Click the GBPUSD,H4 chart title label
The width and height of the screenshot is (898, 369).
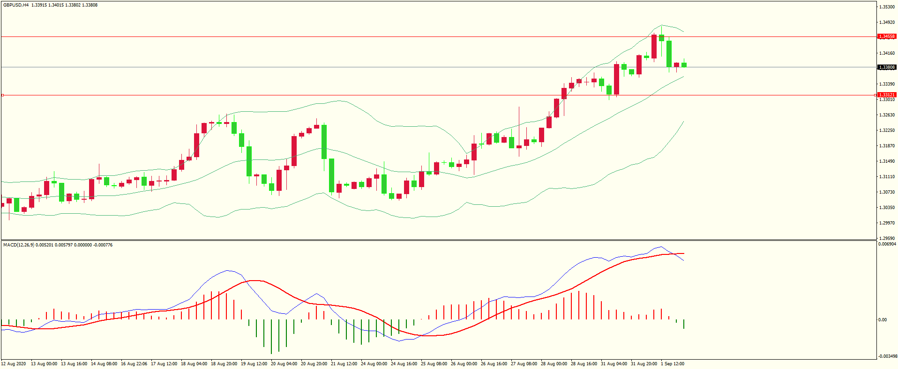point(16,5)
